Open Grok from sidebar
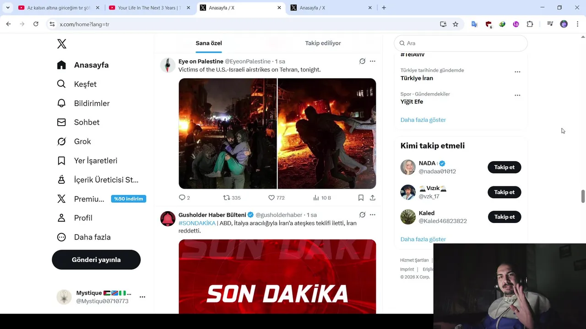Screen dimensions: 586x329 pos(74,142)
